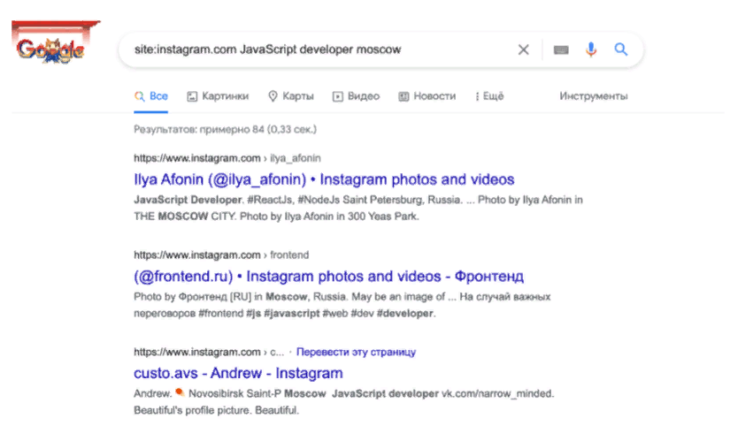The width and height of the screenshot is (730, 441).
Task: Switch to the Видео tab
Action: (363, 96)
